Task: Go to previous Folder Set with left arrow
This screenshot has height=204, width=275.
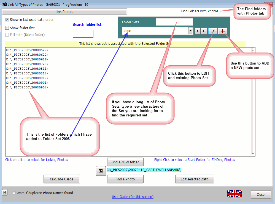Action: tap(198, 31)
